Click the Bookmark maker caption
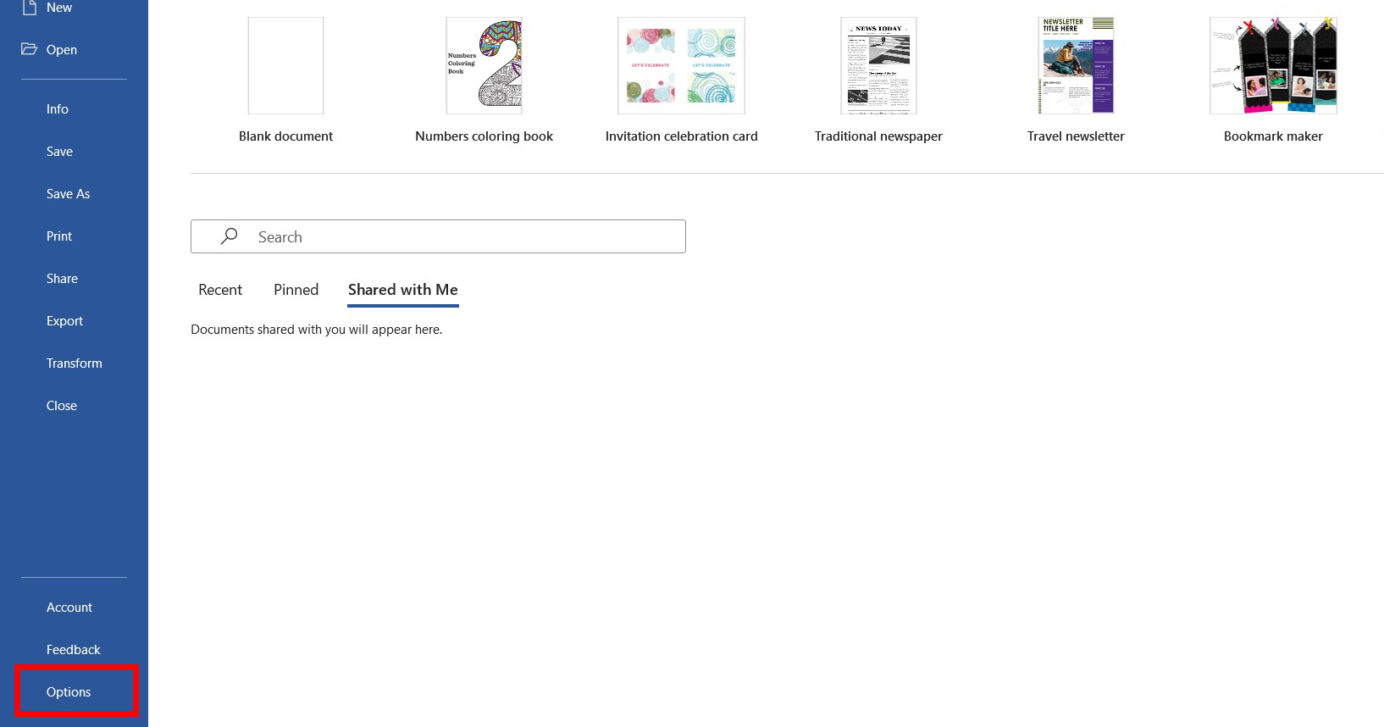 click(x=1273, y=136)
